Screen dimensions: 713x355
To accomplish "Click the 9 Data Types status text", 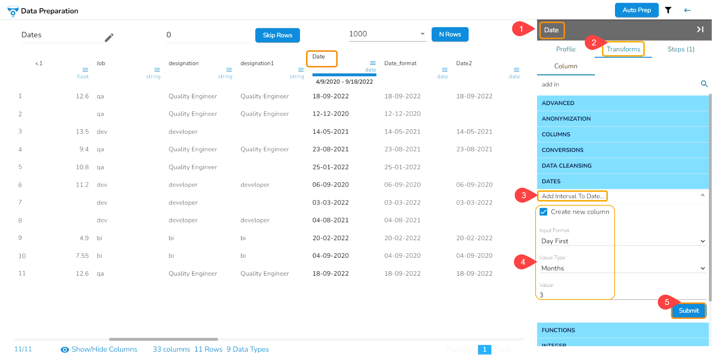I will [x=248, y=349].
